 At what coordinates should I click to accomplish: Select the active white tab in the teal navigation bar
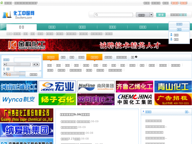click(22, 27)
